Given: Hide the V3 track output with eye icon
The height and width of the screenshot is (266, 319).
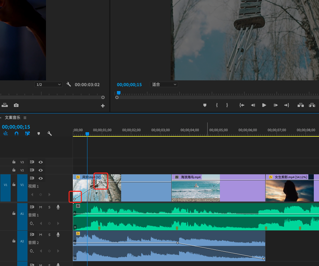Looking at the screenshot, I should (x=40, y=162).
